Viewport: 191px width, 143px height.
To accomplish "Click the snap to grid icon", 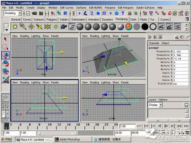I will pos(145,13).
